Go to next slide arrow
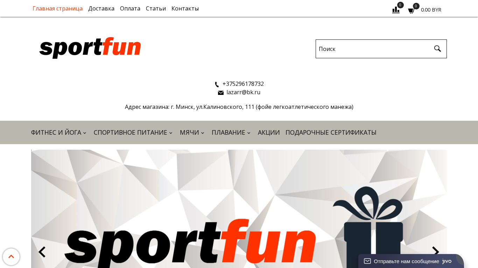This screenshot has width=478, height=268. (436, 252)
